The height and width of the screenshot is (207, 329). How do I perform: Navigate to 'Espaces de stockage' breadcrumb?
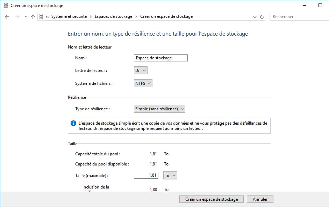[x=113, y=17]
